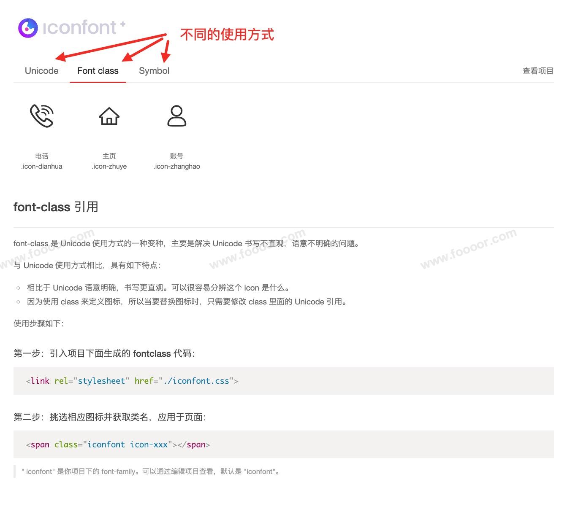Open the 查看项目 link
The width and height of the screenshot is (570, 506).
pyautogui.click(x=537, y=71)
